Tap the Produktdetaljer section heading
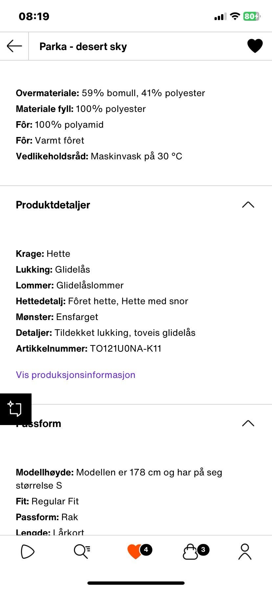The image size is (272, 590). [53, 205]
